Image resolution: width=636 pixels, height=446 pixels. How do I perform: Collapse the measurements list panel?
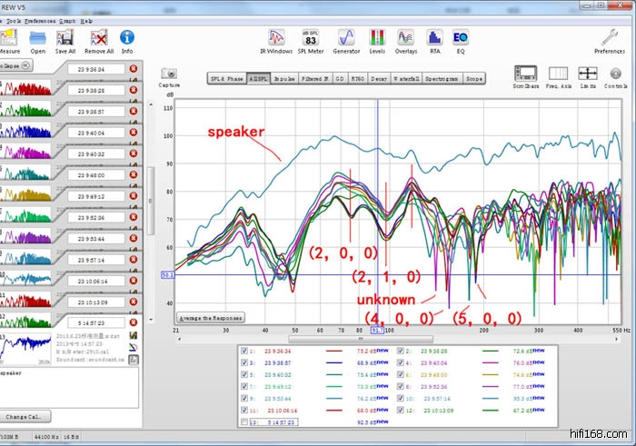click(26, 64)
